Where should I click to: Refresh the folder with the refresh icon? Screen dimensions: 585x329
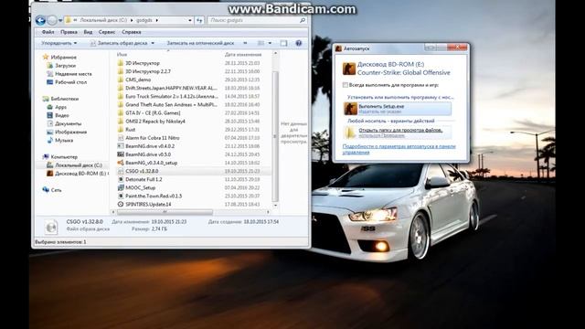tap(199, 20)
